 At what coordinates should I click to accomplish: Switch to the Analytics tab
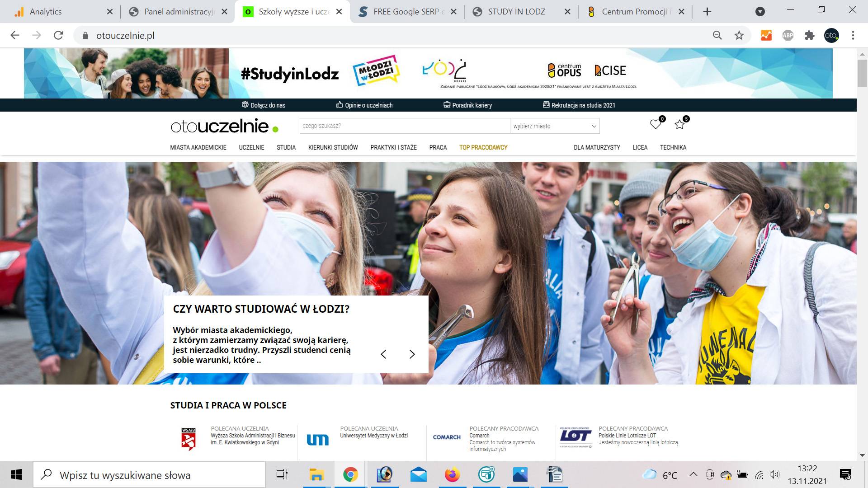coord(64,12)
